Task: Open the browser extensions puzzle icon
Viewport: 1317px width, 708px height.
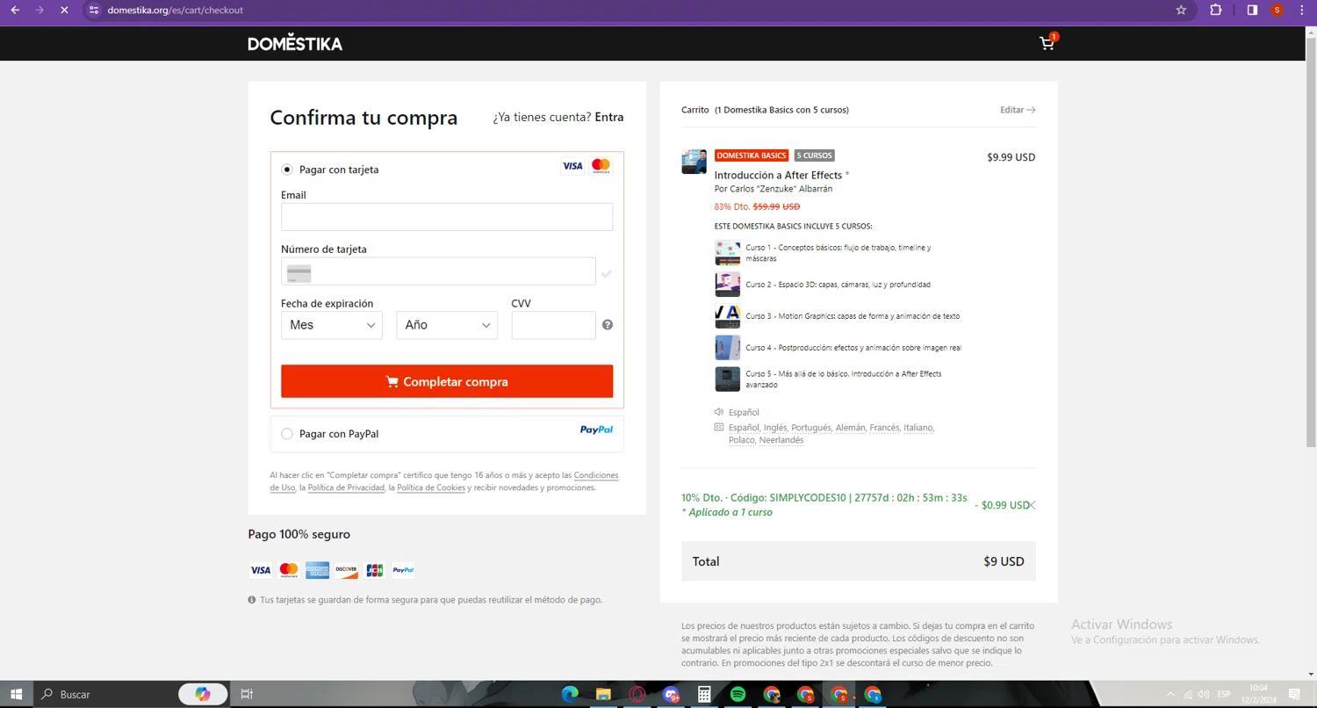Action: (x=1216, y=10)
